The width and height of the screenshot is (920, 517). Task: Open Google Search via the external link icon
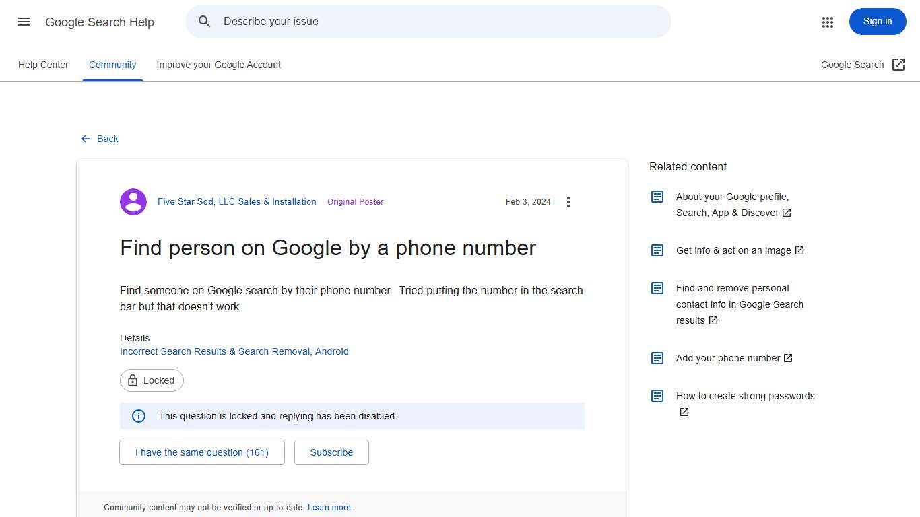tap(898, 64)
